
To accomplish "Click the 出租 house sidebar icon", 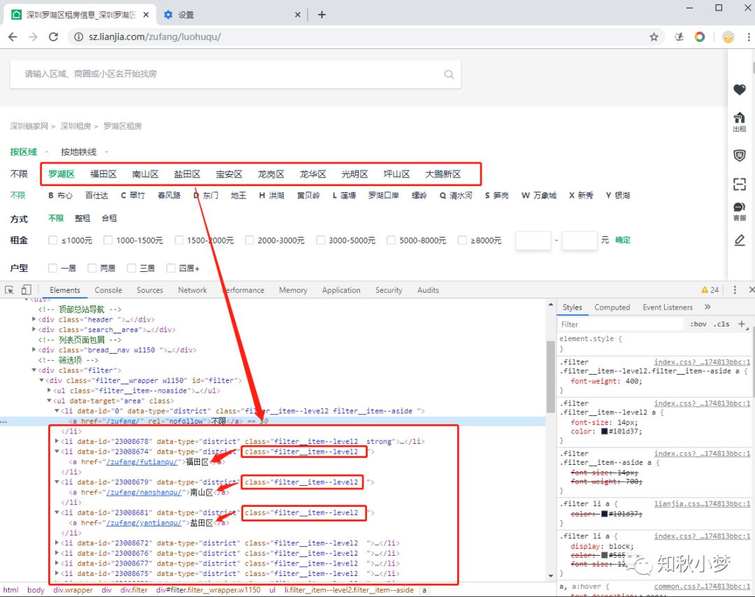I will (740, 122).
